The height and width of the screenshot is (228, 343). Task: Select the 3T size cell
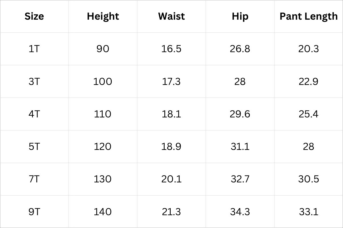pos(34,82)
